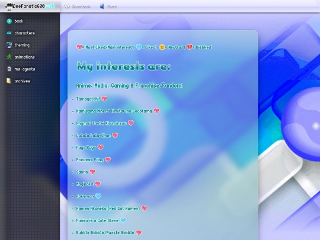320x240 pixels.
Task: Select the 'Neutral' legend label
Action: pyautogui.click(x=175, y=47)
